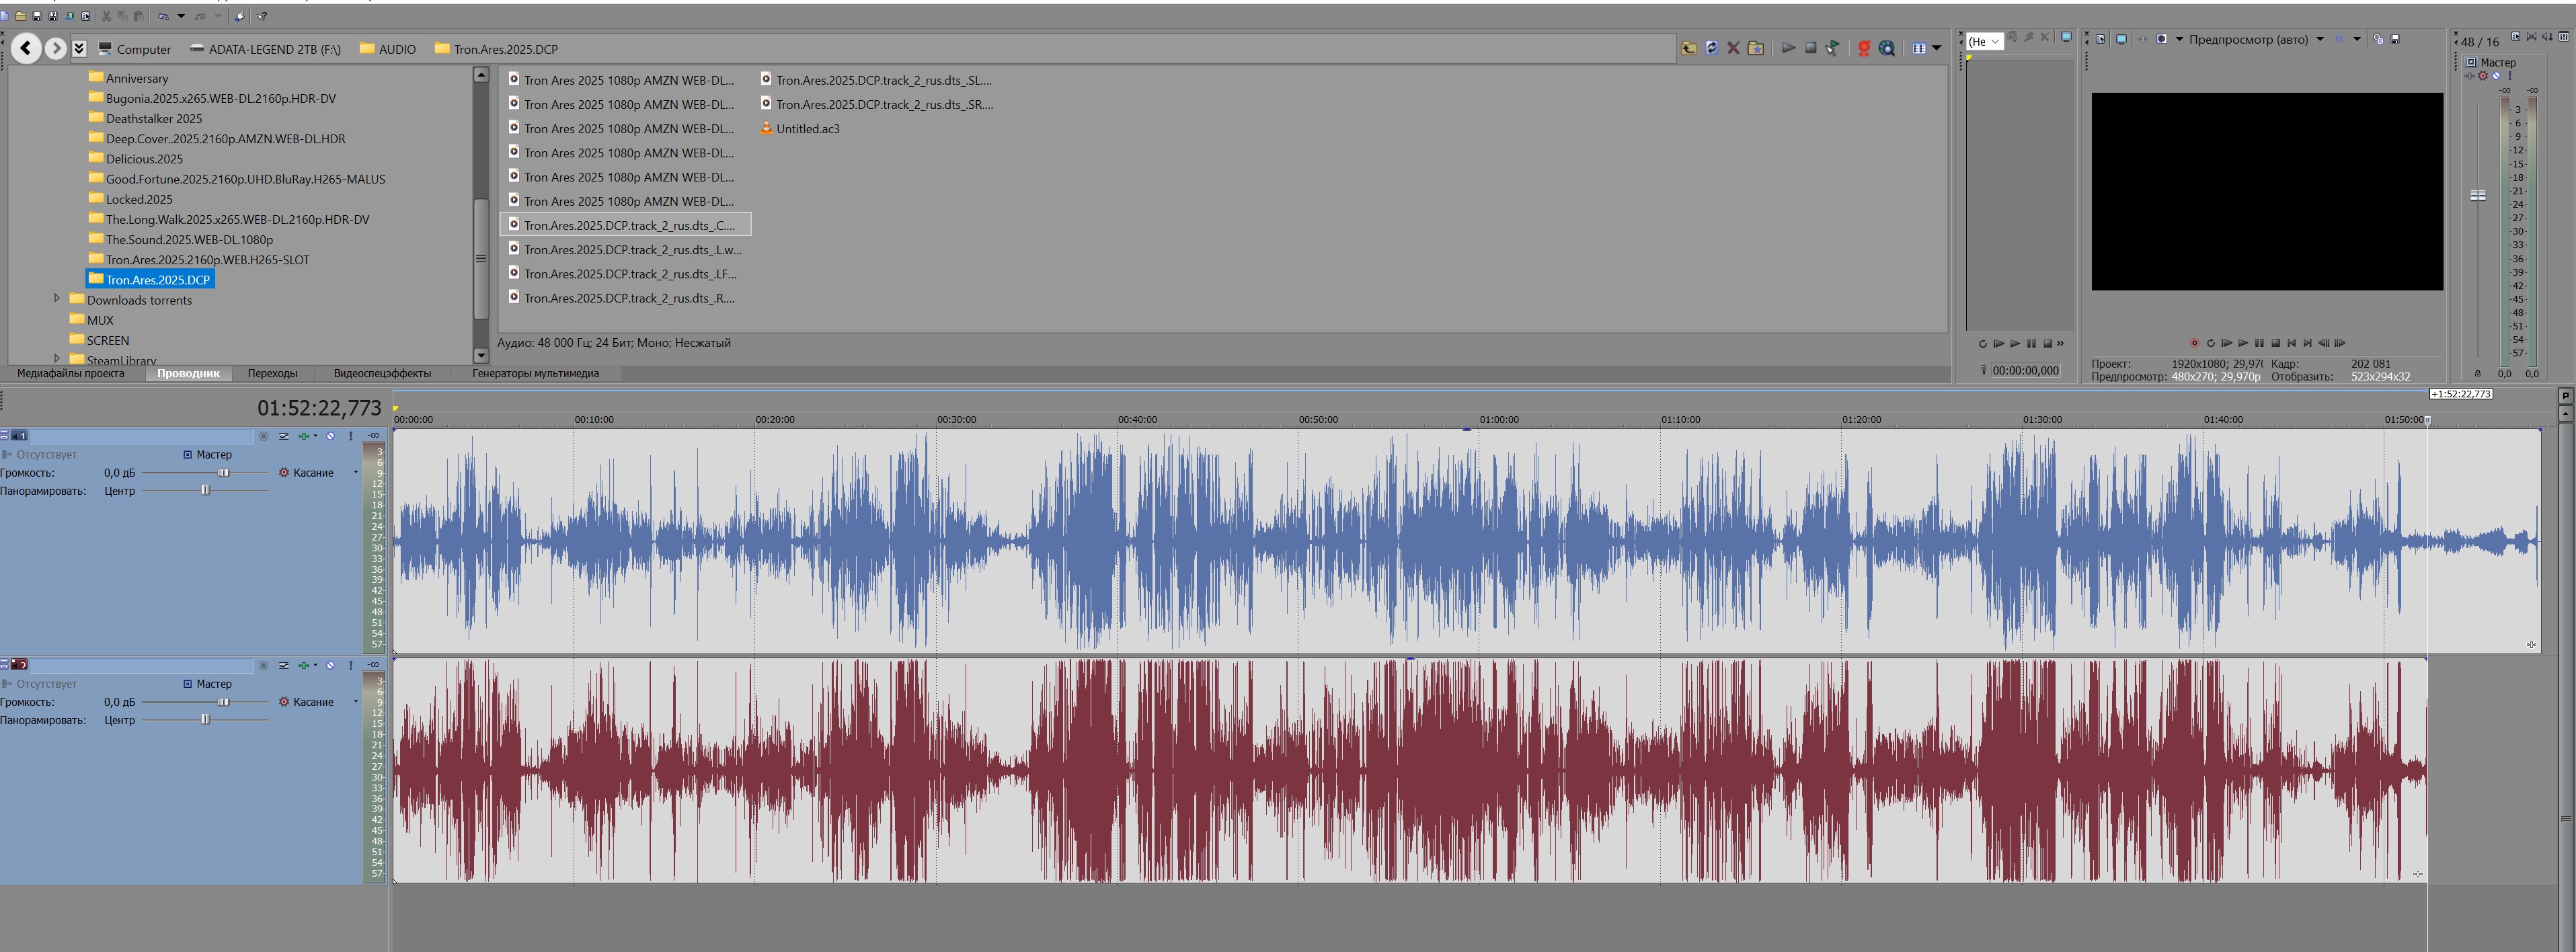Add current folder to favorites
The width and height of the screenshot is (2576, 952).
pos(1755,48)
